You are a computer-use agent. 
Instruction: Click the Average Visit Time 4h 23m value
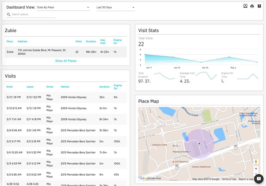coord(185,81)
